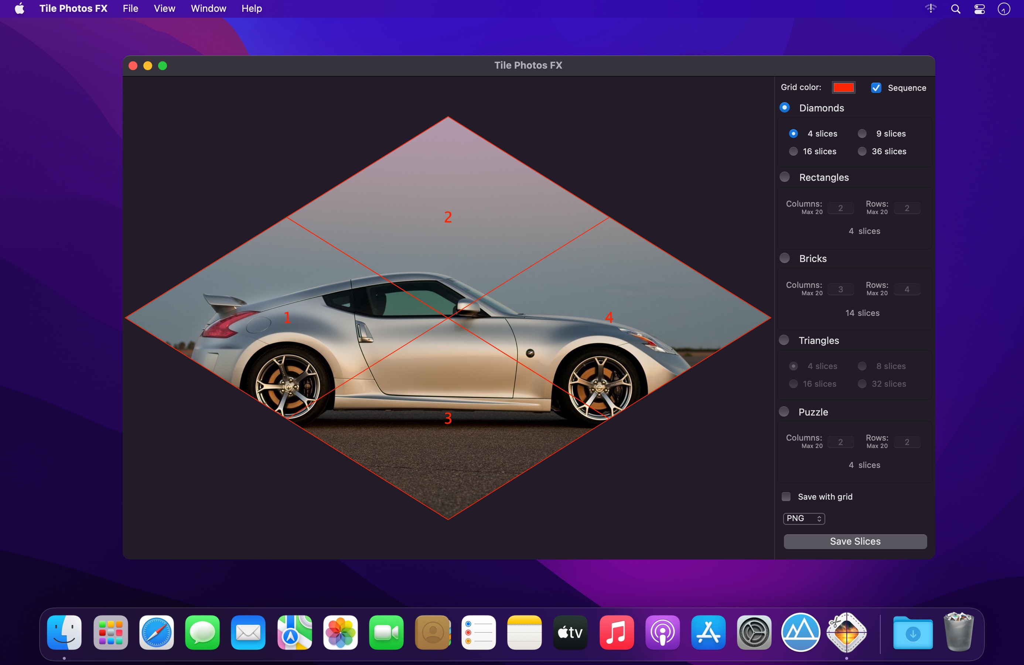The image size is (1024, 665).
Task: Disable the Sequence checkbox
Action: point(876,88)
